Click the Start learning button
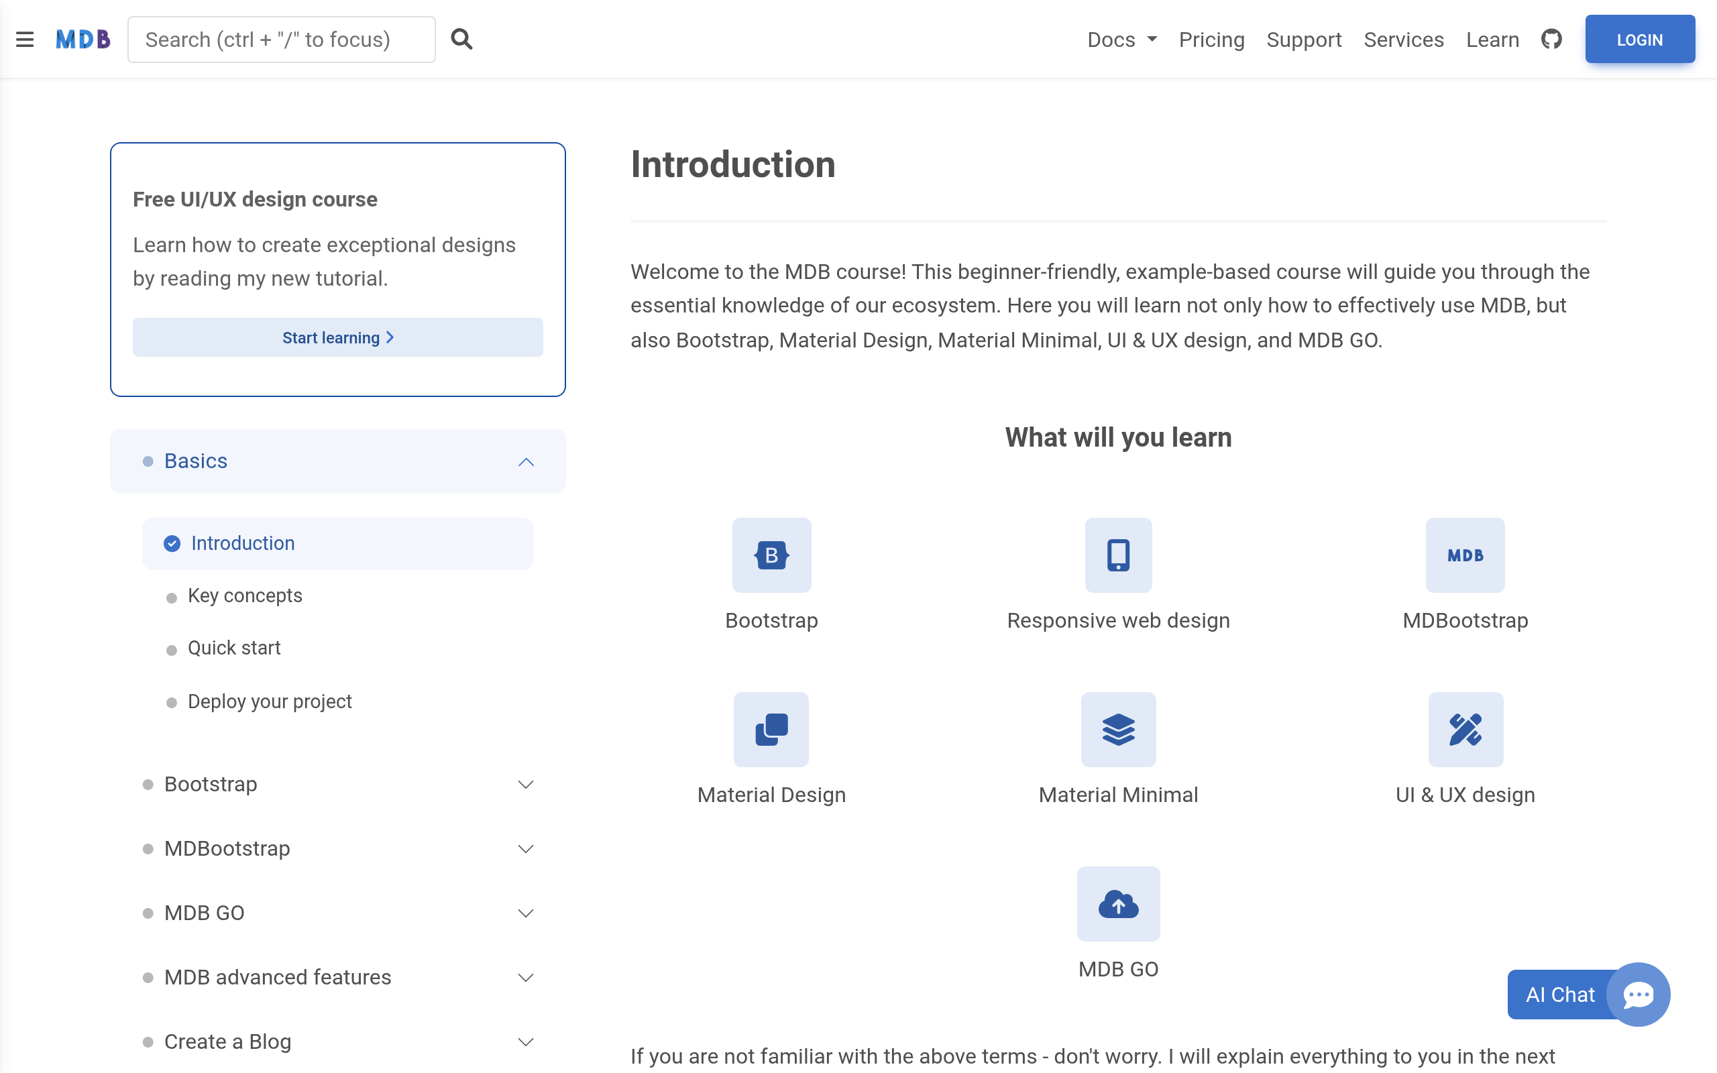Screen dimensions: 1717x1073 (338, 338)
